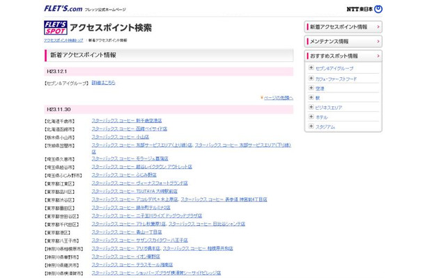The width and height of the screenshot is (425, 278).
Task: Expand the plus icon beside 駅
Action: [311, 97]
